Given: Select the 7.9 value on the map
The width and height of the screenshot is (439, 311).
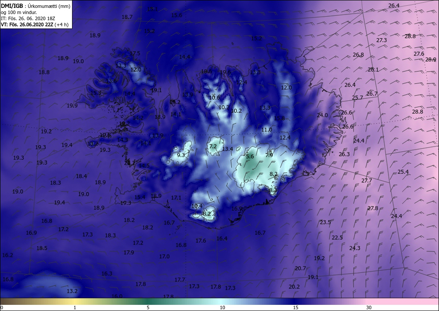Looking at the screenshot, I should [x=269, y=155].
